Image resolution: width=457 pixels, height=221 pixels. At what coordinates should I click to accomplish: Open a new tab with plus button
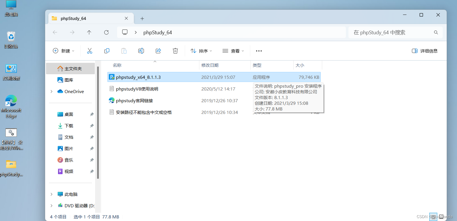click(142, 19)
